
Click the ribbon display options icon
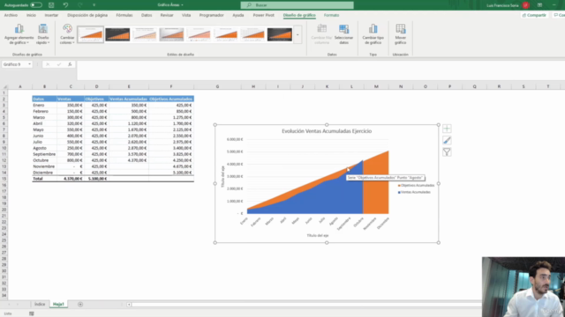click(x=539, y=5)
